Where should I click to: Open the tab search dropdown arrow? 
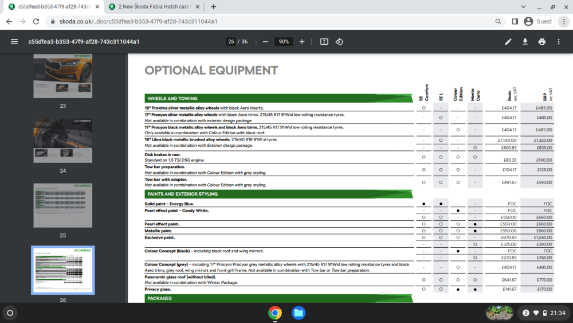(x=523, y=6)
